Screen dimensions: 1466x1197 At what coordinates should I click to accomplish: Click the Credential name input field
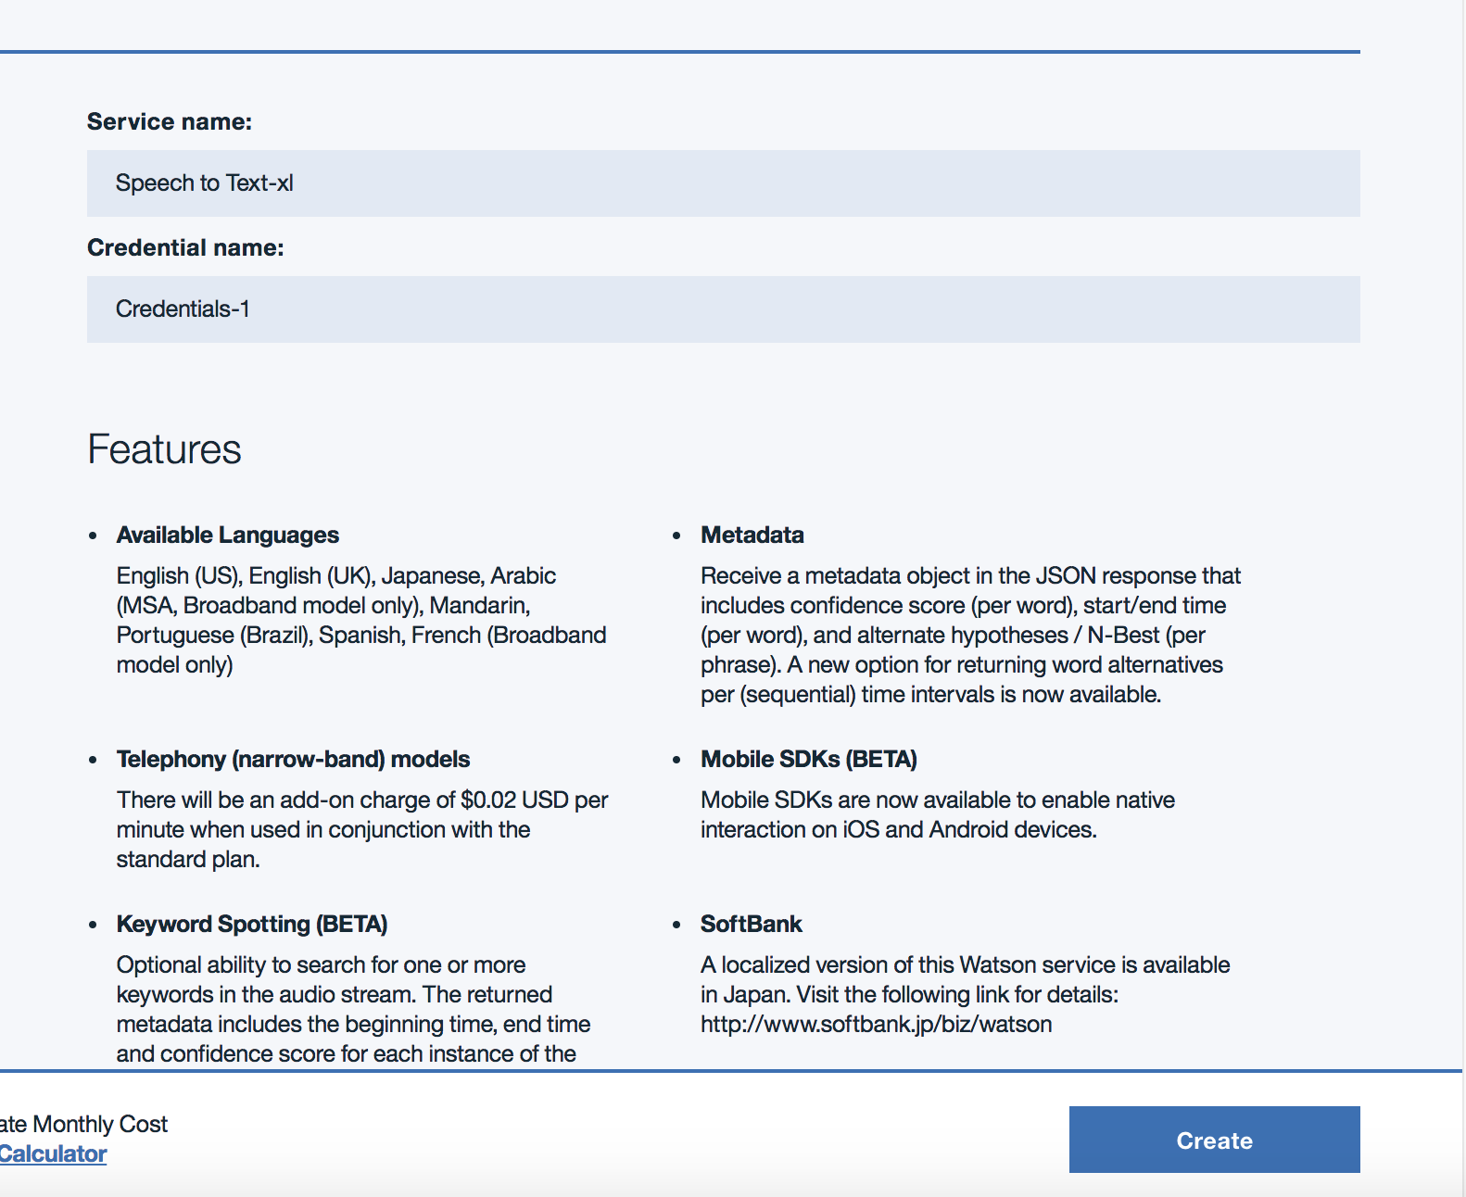point(723,309)
